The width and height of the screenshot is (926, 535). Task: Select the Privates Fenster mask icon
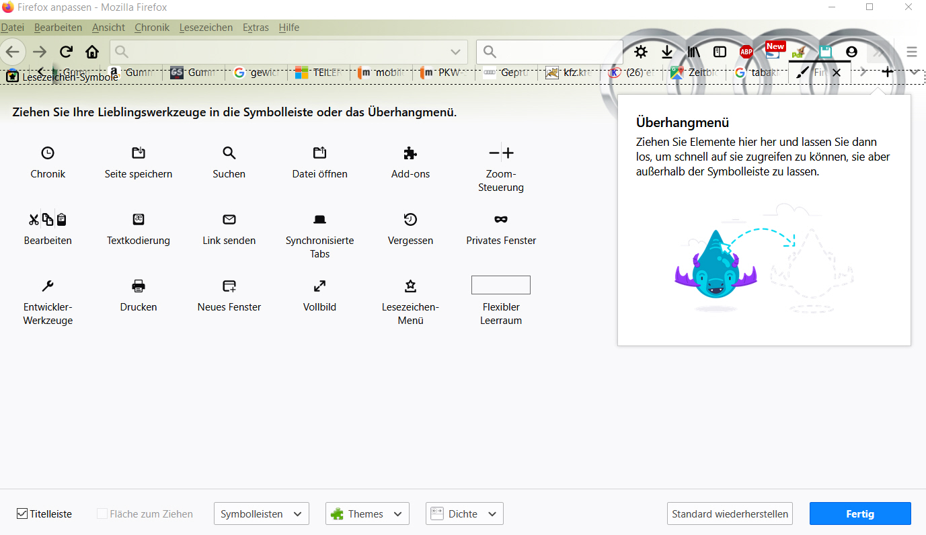[x=501, y=219]
